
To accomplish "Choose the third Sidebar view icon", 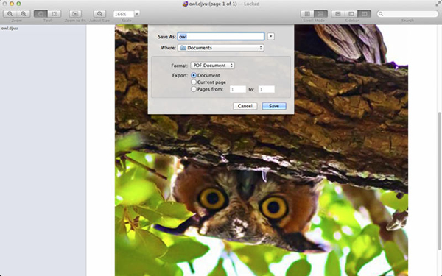I will click(365, 13).
